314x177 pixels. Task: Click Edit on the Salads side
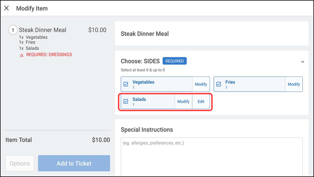point(201,101)
